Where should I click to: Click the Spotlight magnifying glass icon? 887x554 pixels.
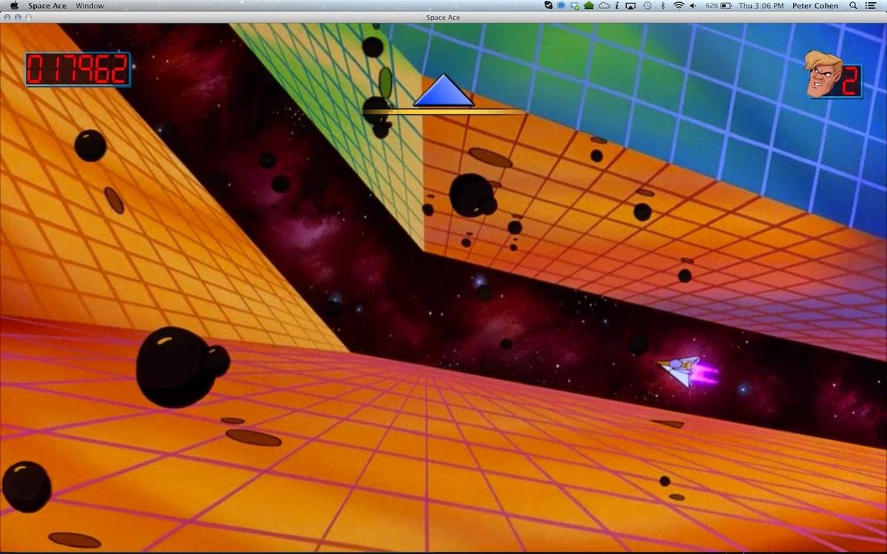852,5
